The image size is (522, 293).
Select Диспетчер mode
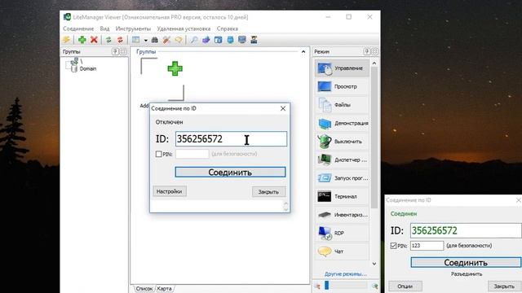pos(342,160)
